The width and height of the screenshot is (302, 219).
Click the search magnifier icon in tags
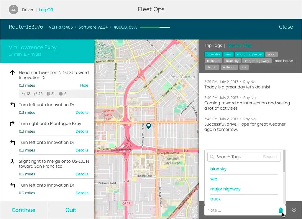212,157
